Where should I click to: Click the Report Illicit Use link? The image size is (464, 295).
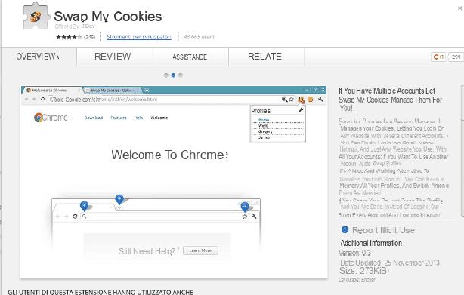pos(383,230)
